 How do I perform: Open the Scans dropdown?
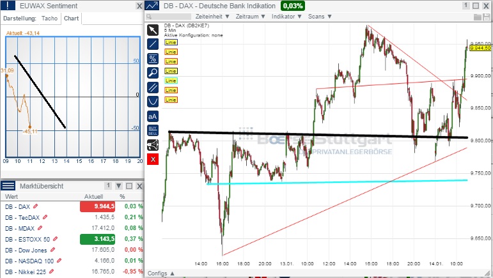point(320,17)
